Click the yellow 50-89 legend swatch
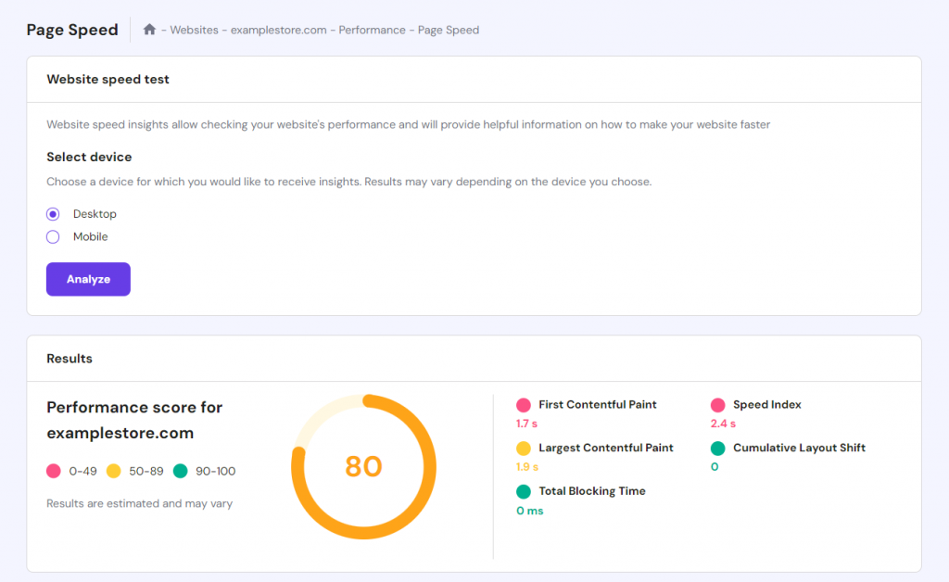Image resolution: width=949 pixels, height=582 pixels. 114,470
